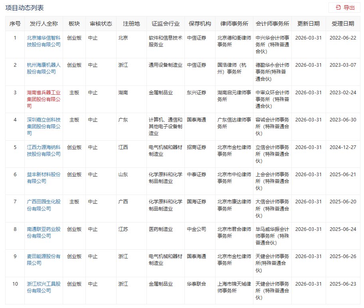Open 南通联亚药业股份有限公司 link

[44, 232]
